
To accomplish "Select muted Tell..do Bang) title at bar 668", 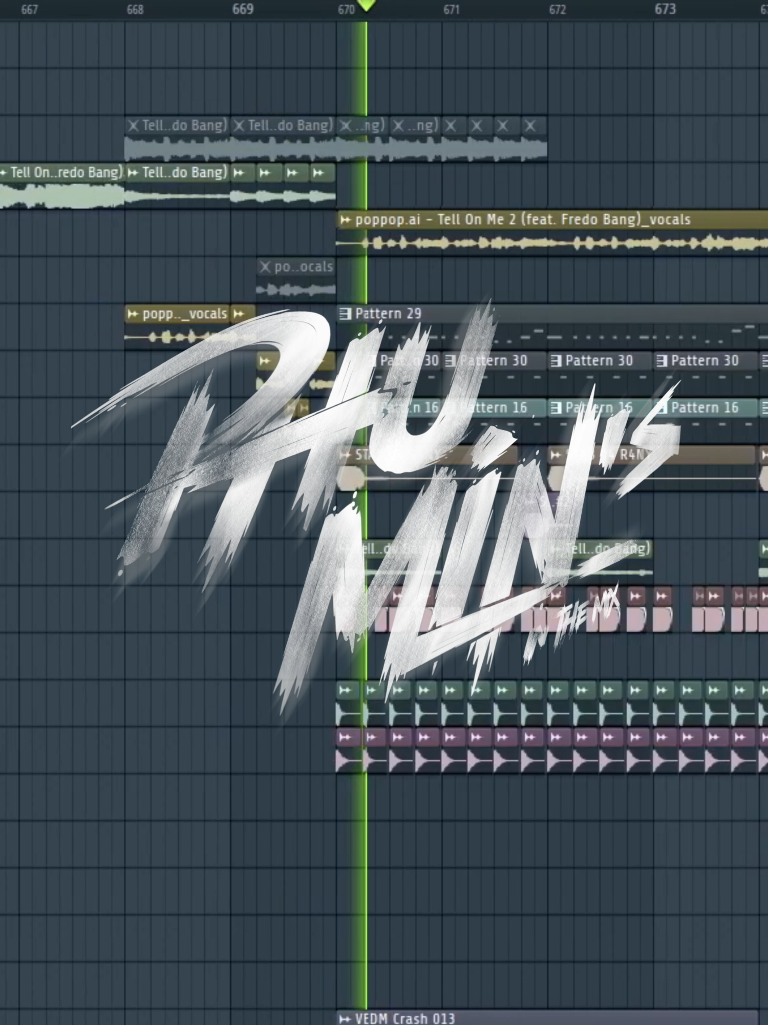I will click(x=184, y=126).
